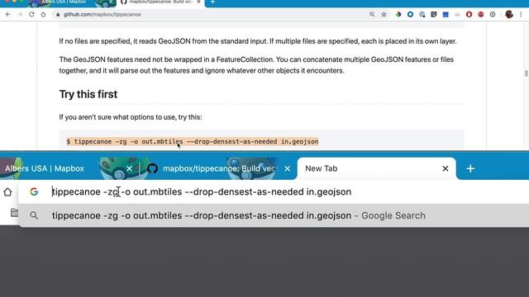Viewport: 529px width, 297px height.
Task: Switch to Albers USA | Mapbox tab in top strip
Action: (x=64, y=2)
